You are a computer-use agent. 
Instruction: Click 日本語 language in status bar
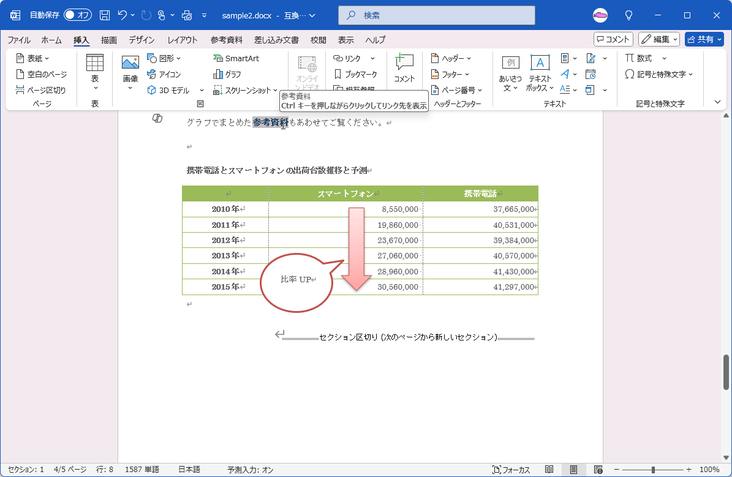click(x=189, y=470)
